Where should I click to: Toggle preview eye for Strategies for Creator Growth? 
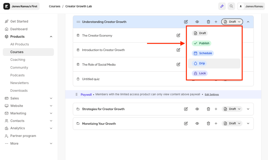pyautogui.click(x=197, y=109)
